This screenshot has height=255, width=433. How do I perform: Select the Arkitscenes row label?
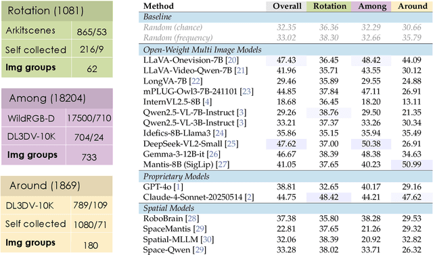[30, 30]
